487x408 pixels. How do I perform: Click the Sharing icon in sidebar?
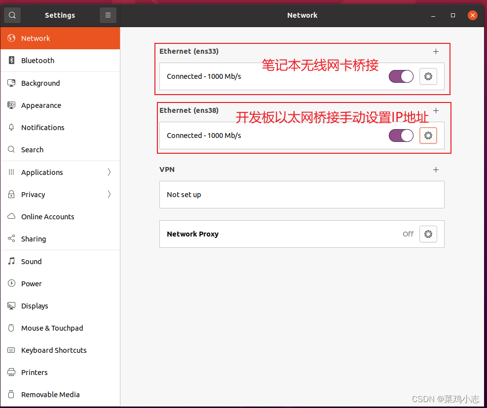tap(11, 238)
